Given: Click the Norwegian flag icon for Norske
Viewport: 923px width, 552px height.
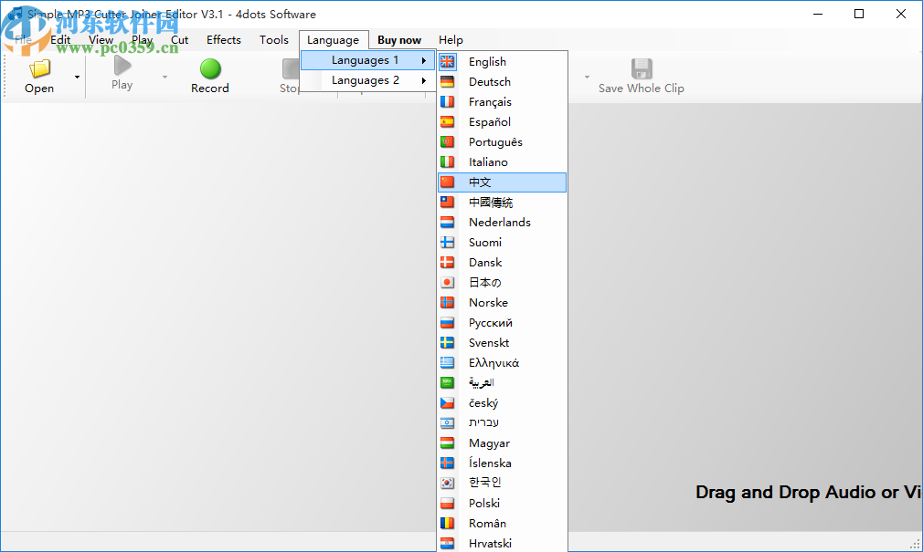Looking at the screenshot, I should point(448,302).
